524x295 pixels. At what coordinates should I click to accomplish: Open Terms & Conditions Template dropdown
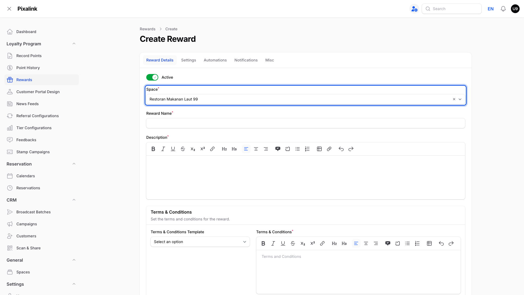point(200,242)
